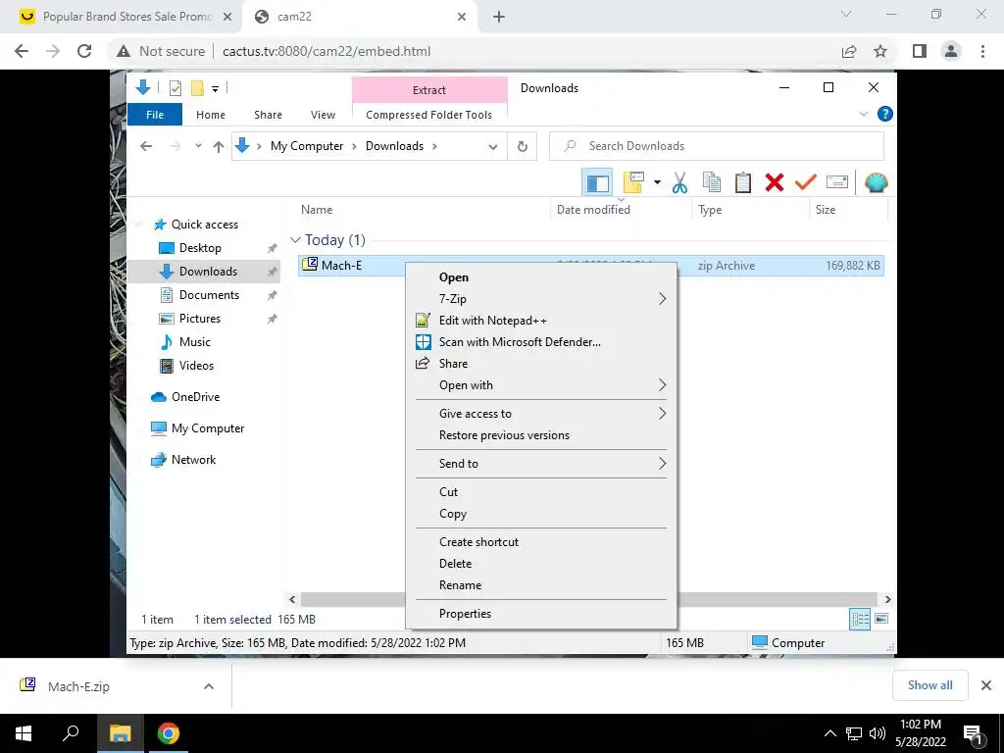Open the Share ribbon tab
The height and width of the screenshot is (753, 1004).
tap(268, 115)
